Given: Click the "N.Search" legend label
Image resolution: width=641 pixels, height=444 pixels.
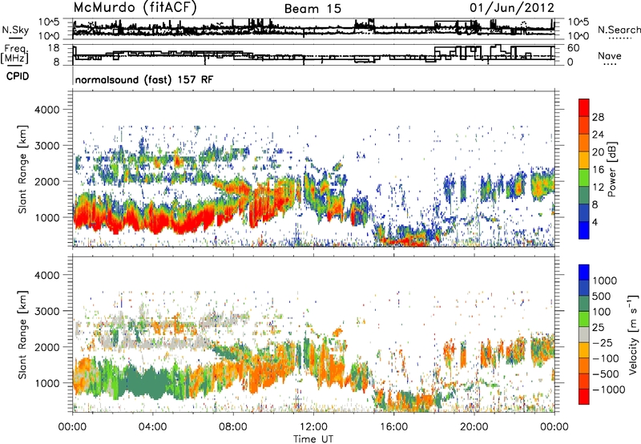Looking at the screenshot, I should pos(619,30).
